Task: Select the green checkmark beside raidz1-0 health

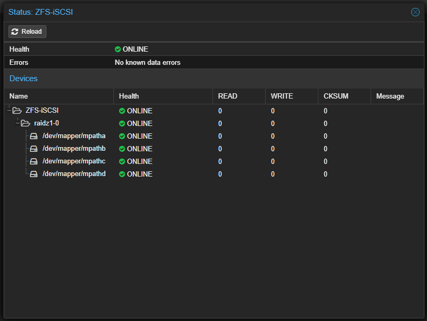Action: coord(122,123)
